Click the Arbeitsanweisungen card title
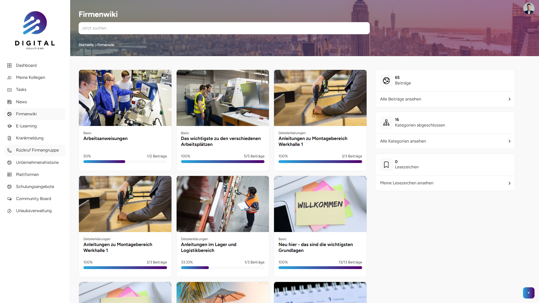Viewport: 539px width, 303px height. 106,139
